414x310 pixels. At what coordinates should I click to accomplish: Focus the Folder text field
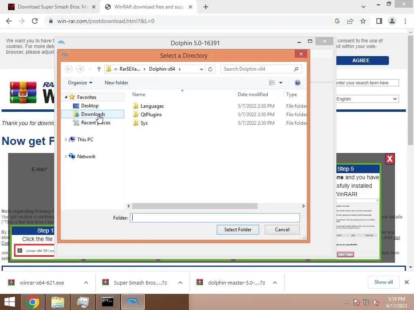click(215, 218)
